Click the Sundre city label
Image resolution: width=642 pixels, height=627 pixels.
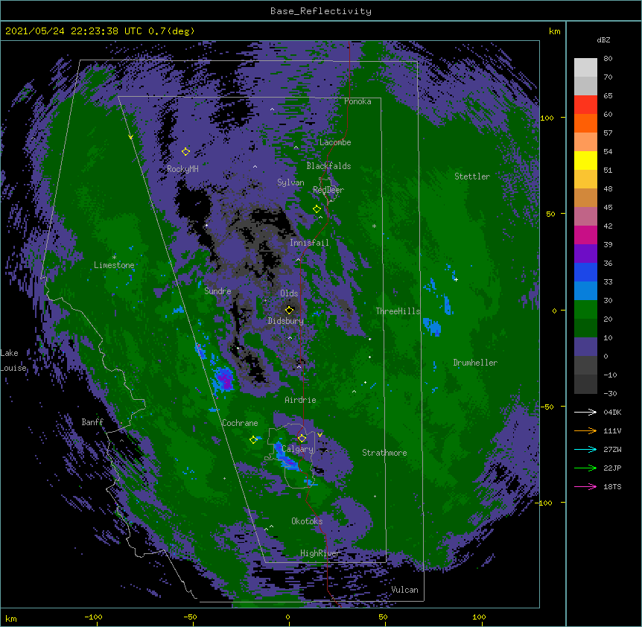[217, 291]
